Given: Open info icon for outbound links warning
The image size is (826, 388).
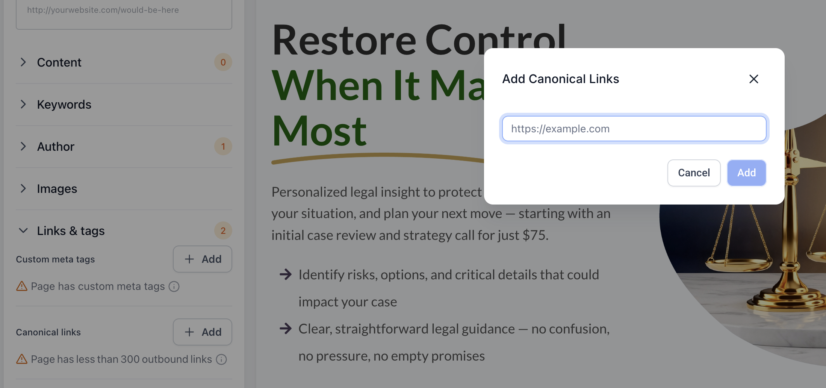Looking at the screenshot, I should point(221,359).
